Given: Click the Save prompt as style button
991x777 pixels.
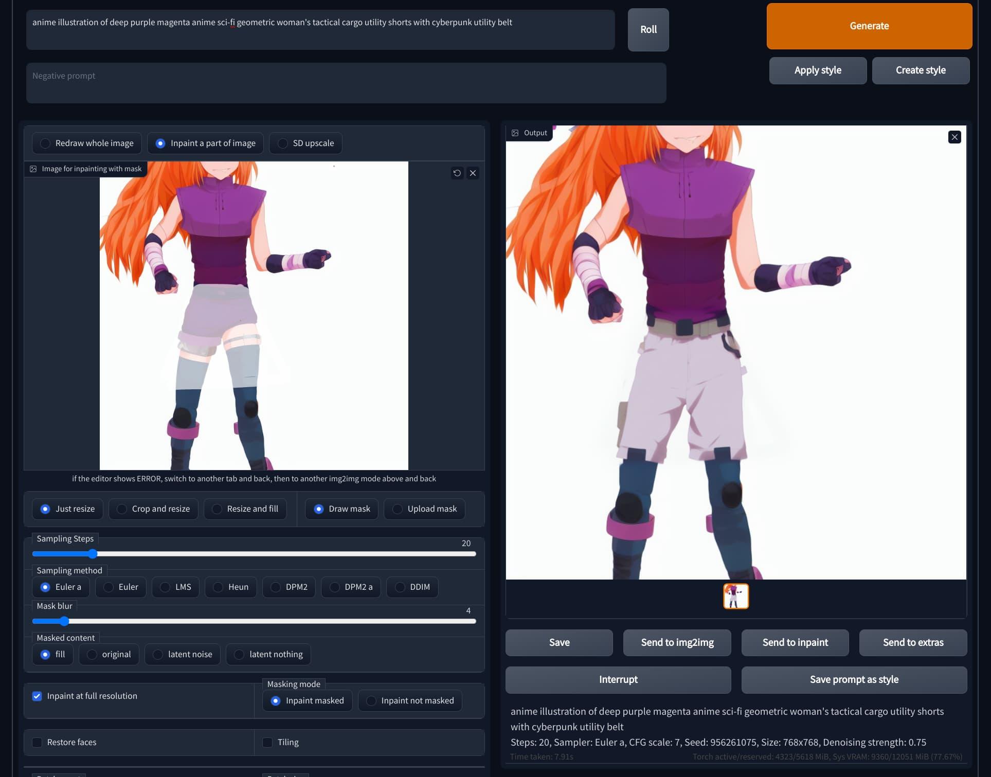Looking at the screenshot, I should pyautogui.click(x=854, y=679).
